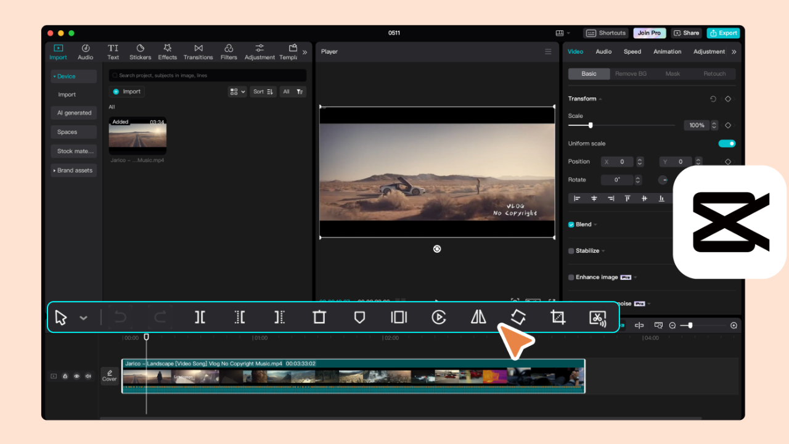Click the Split tool in the timeline toolbar
This screenshot has width=789, height=444.
point(200,317)
